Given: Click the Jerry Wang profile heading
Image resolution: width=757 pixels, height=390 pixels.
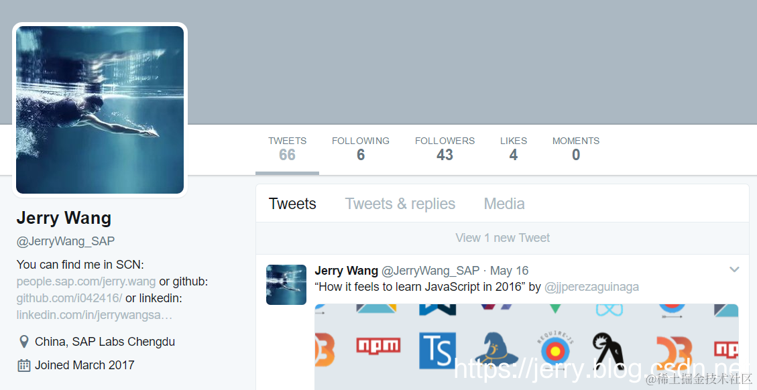Looking at the screenshot, I should tap(64, 218).
